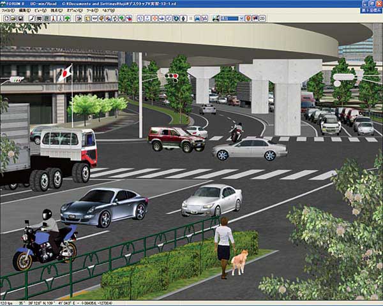383x306 pixels.
Task: Open the 視点(C) menu
Action: [56, 10]
